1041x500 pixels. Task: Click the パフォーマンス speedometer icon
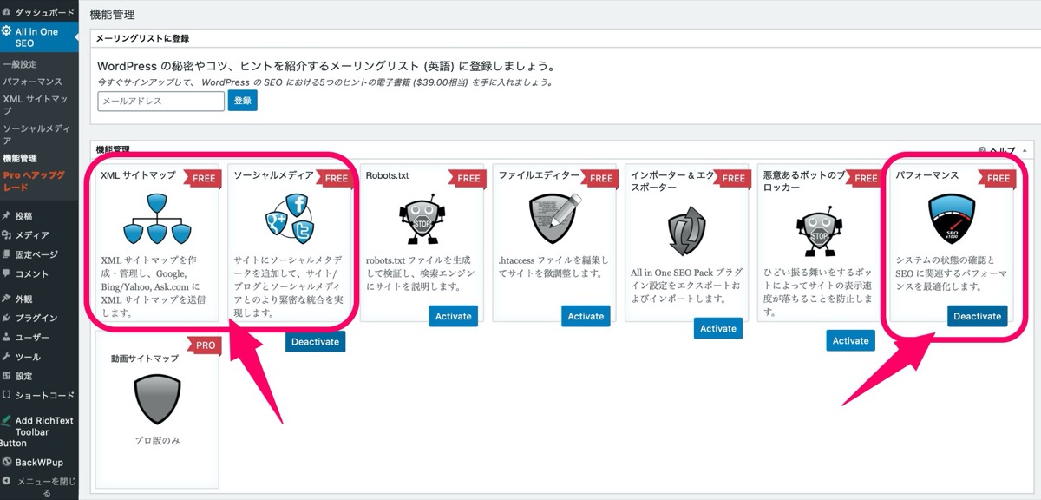[951, 219]
